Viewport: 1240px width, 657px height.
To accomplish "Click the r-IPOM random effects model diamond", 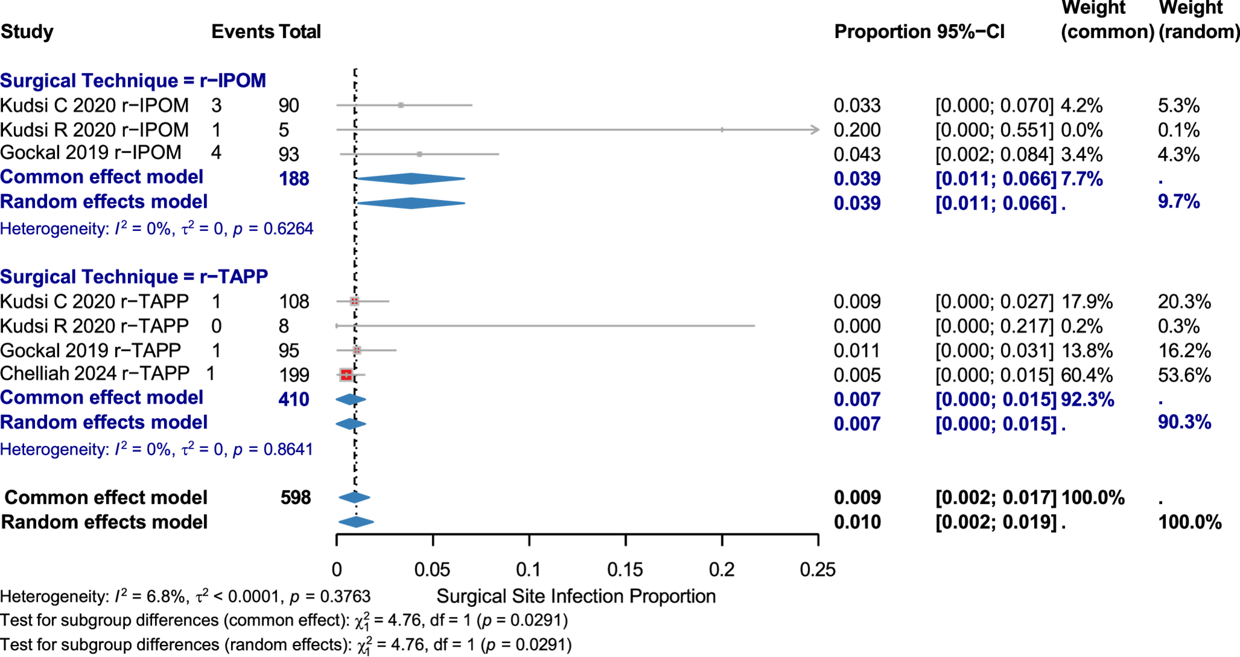I will [411, 203].
